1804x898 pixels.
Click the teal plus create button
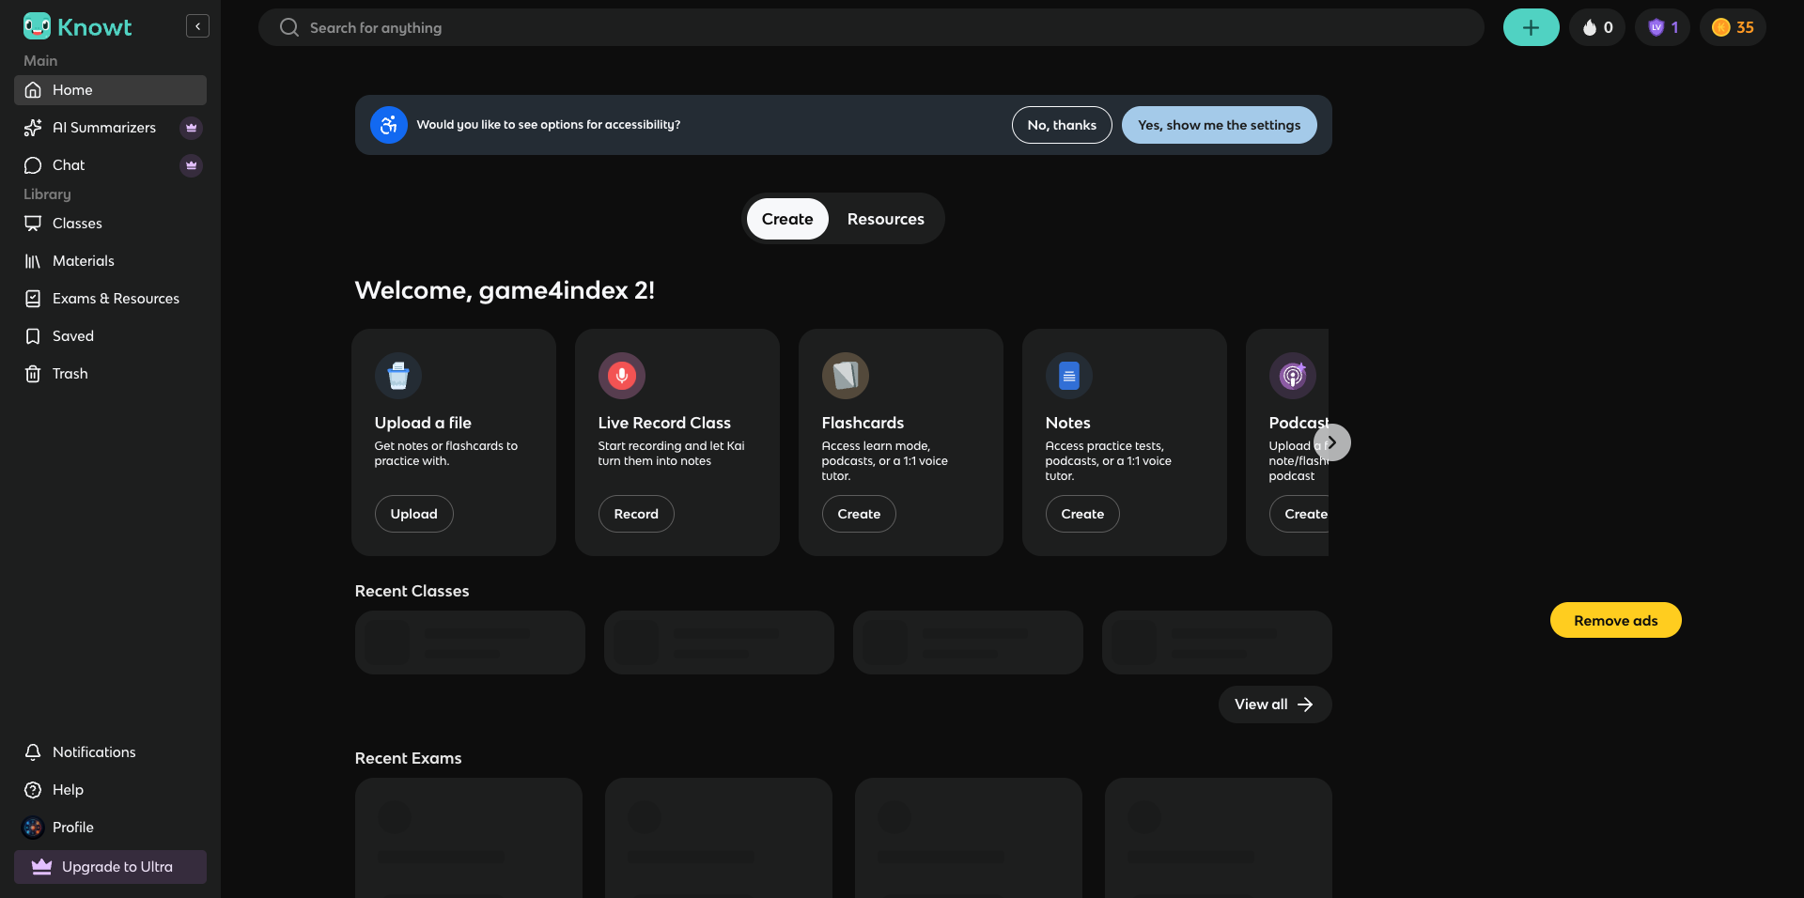tap(1531, 27)
